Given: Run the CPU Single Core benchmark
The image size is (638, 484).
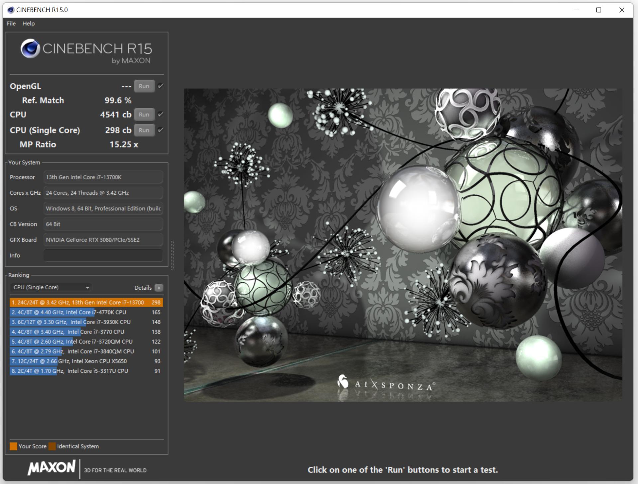Looking at the screenshot, I should tap(144, 130).
